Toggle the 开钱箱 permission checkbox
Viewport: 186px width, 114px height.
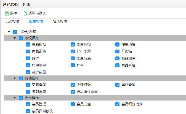(x=118, y=51)
